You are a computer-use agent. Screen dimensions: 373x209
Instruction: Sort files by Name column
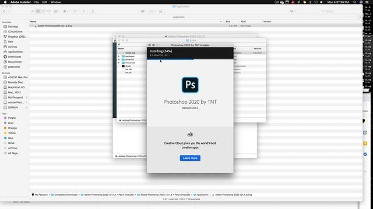click(x=33, y=21)
